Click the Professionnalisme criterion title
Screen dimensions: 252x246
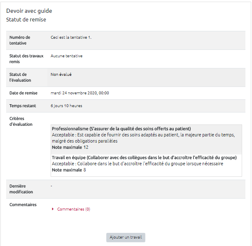pyautogui.click(x=121, y=129)
